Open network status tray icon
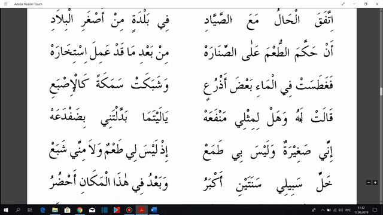 coord(335,210)
